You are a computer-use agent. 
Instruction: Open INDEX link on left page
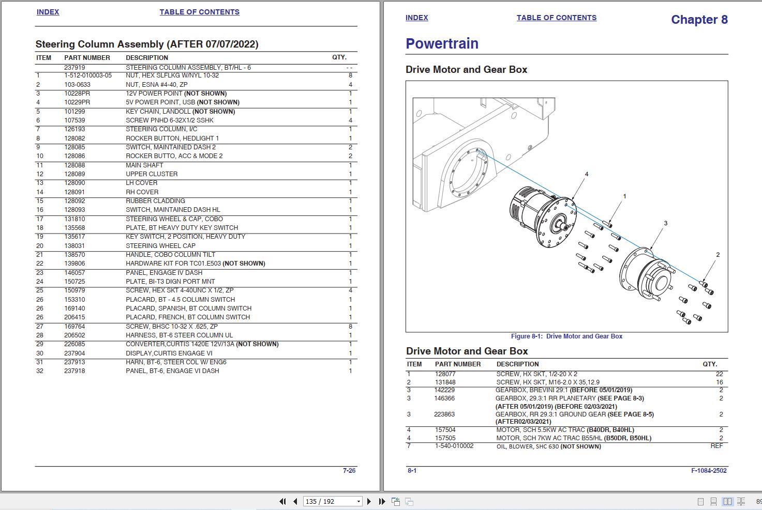(x=48, y=12)
